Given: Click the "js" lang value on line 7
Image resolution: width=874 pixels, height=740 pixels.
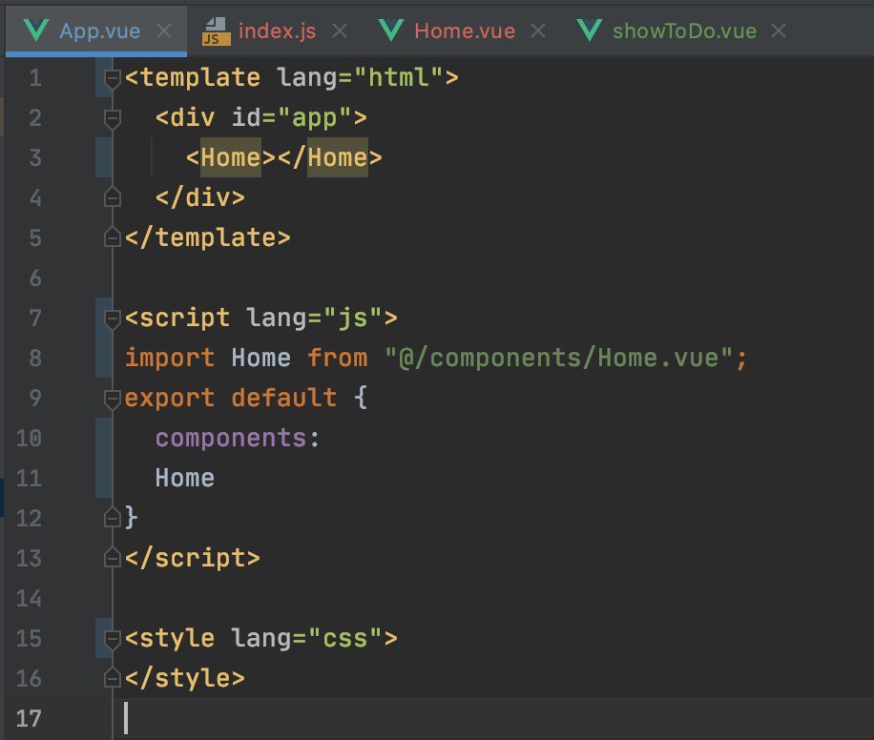Looking at the screenshot, I should tap(353, 319).
